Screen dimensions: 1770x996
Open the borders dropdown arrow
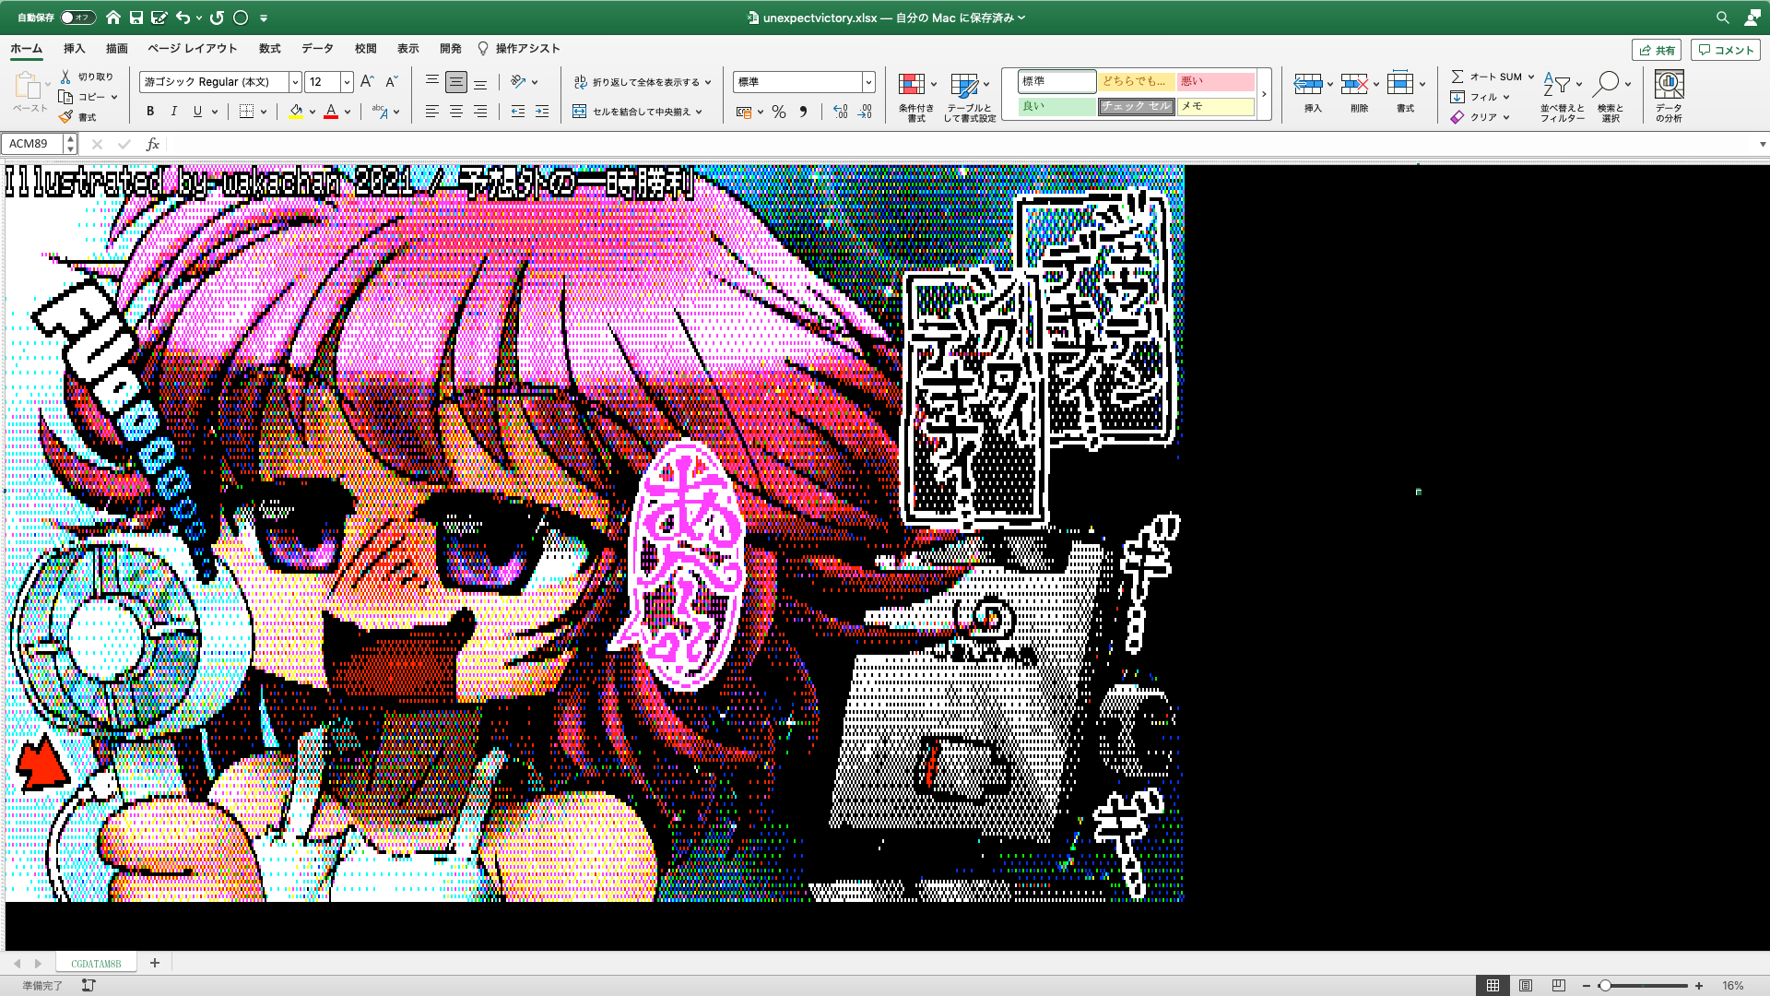[x=264, y=112]
